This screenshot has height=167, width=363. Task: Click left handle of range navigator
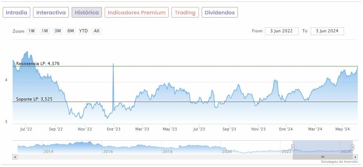(293, 147)
